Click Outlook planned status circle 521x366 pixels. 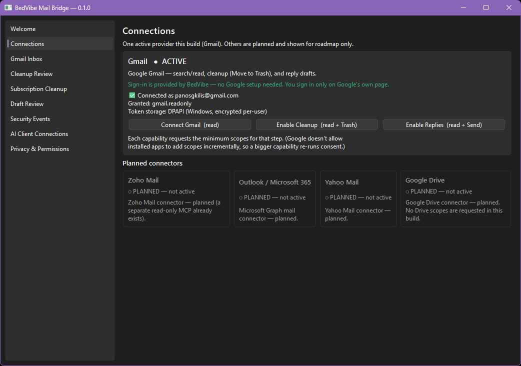coord(241,197)
